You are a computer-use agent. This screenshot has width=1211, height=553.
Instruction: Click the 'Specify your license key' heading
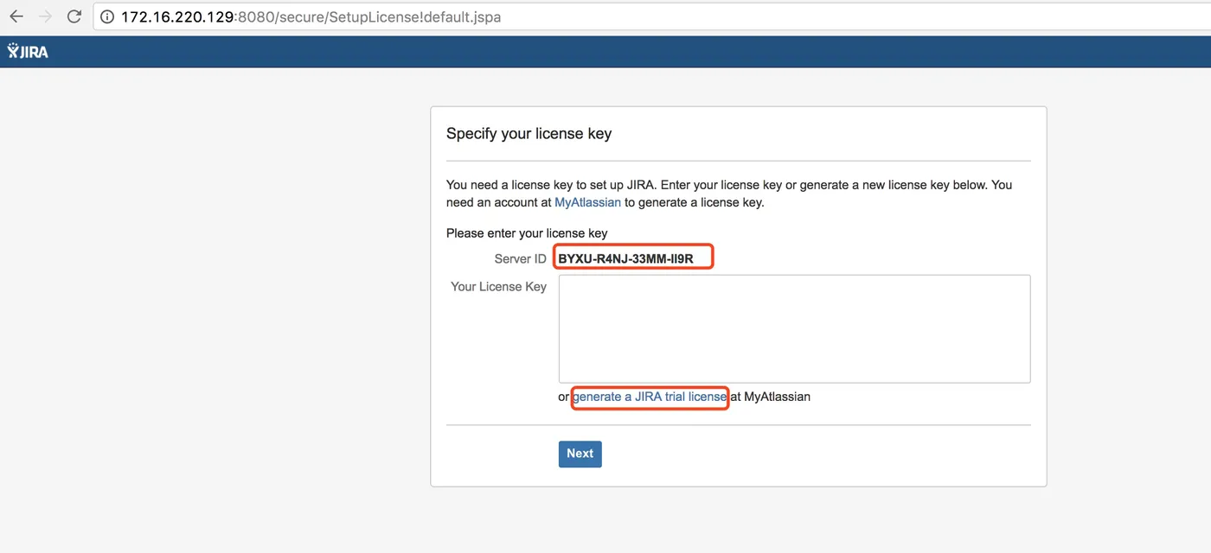[x=529, y=134]
